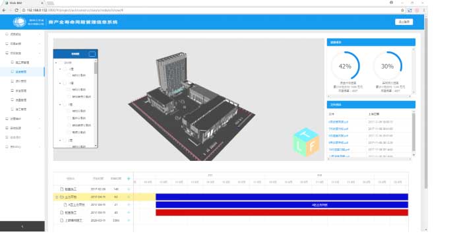Viewport: 457px width, 248px height.
Task: Click the orientation cube's T face
Action: point(305,135)
